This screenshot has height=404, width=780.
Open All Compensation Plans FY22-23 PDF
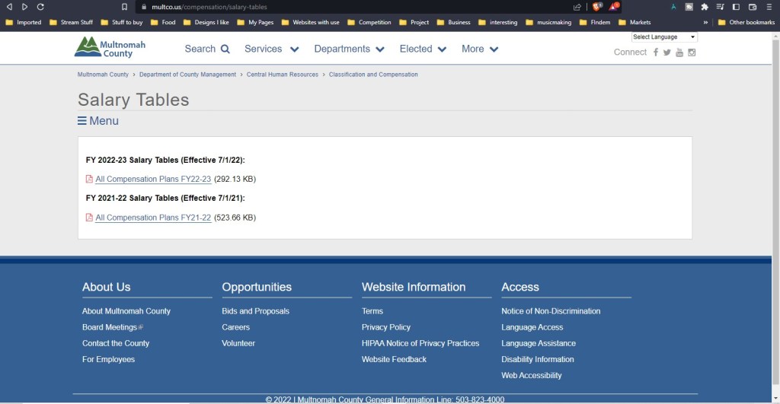(153, 180)
